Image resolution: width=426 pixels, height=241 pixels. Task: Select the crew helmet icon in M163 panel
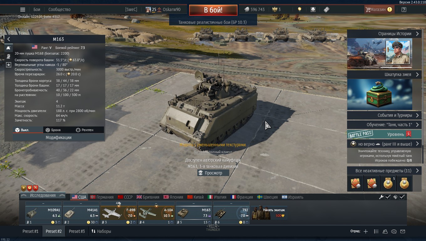(x=8, y=56)
